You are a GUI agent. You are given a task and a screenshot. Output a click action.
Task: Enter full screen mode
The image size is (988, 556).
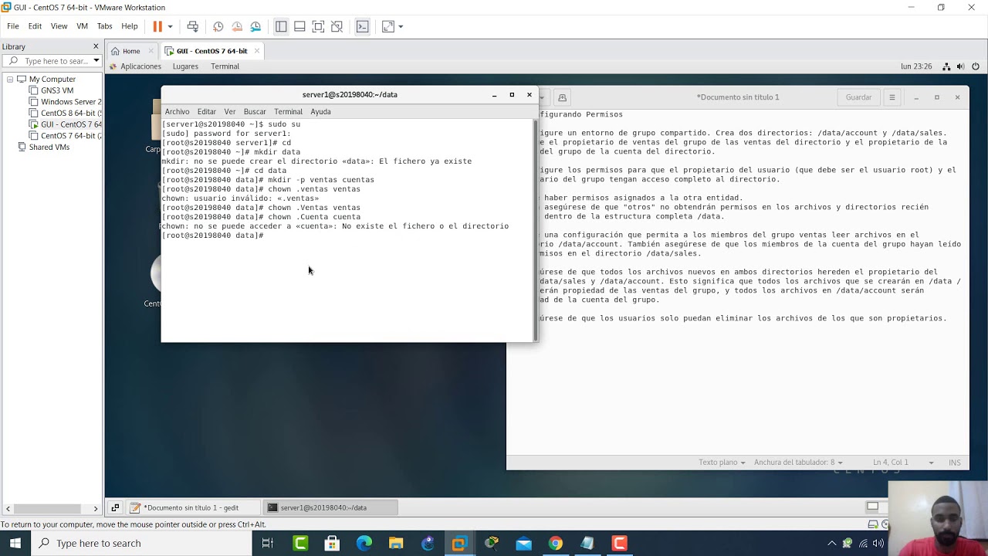click(318, 26)
